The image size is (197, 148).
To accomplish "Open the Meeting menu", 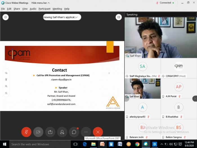I will click(x=57, y=9).
